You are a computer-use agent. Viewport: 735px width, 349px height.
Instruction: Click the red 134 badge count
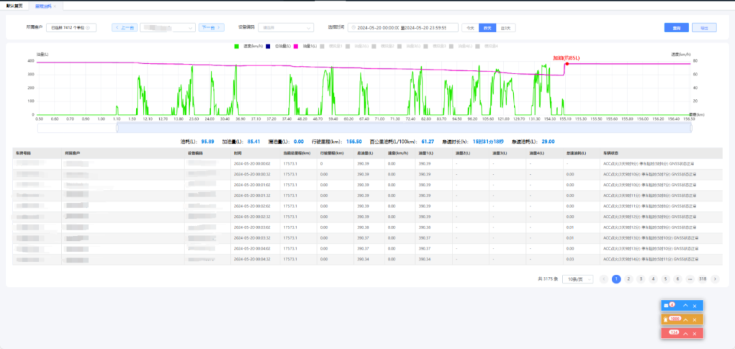point(674,332)
